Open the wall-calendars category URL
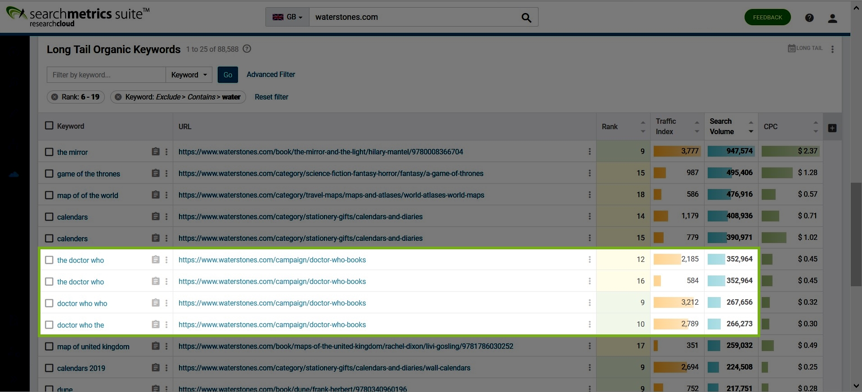 point(324,368)
